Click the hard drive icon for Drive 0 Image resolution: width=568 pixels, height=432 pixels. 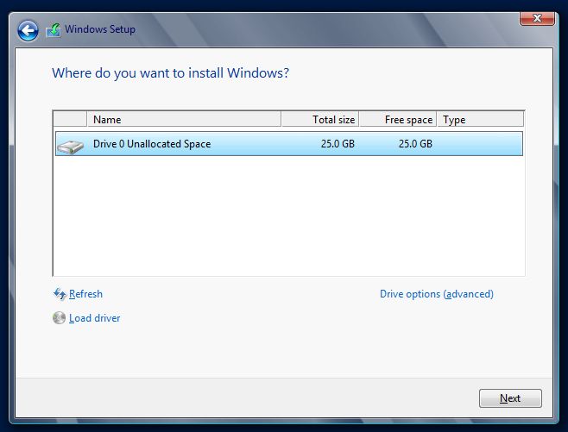tap(70, 147)
